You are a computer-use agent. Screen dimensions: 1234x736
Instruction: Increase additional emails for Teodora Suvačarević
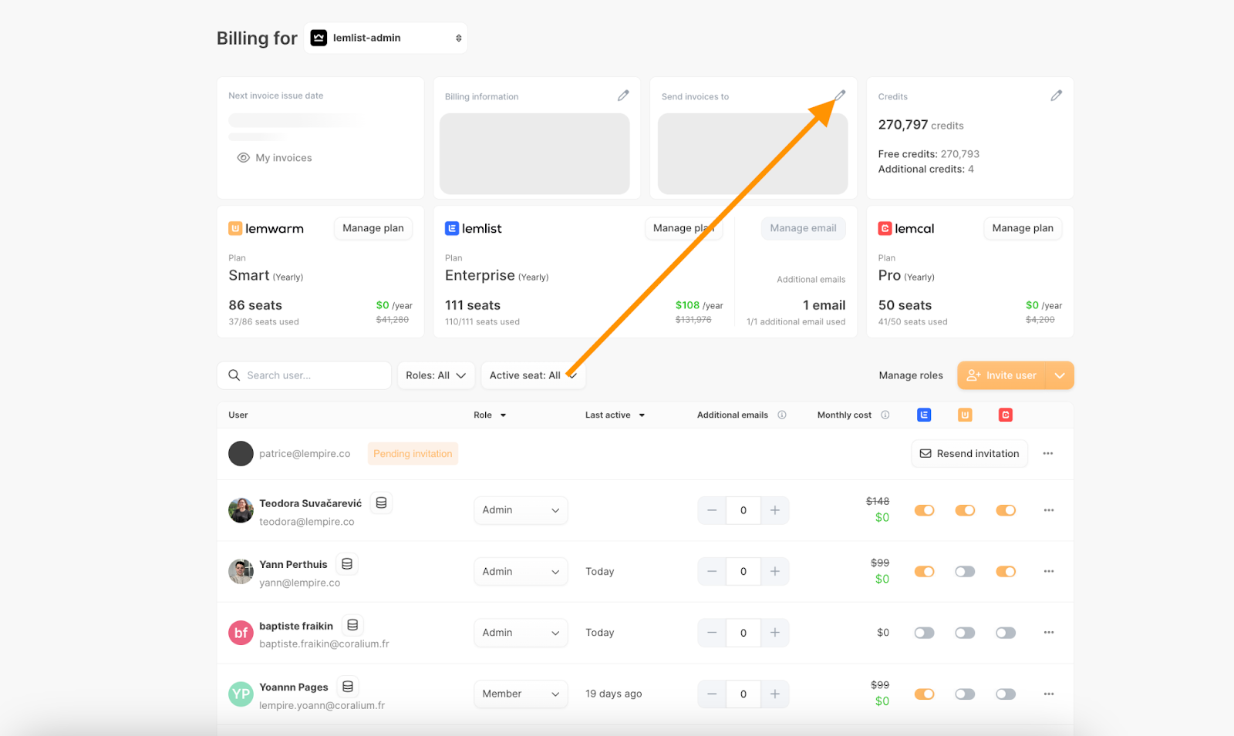coord(774,510)
